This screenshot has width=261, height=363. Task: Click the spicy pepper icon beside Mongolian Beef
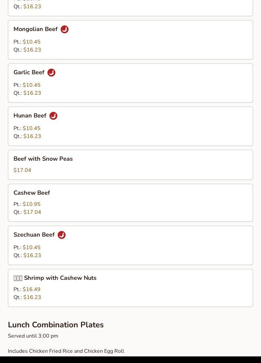(x=65, y=29)
